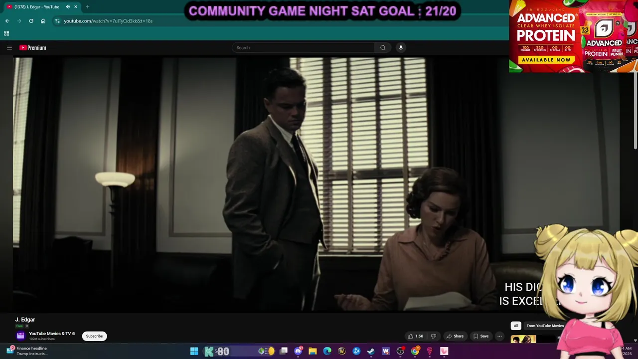Select the All filter chip
Image resolution: width=638 pixels, height=359 pixels.
[x=516, y=326]
